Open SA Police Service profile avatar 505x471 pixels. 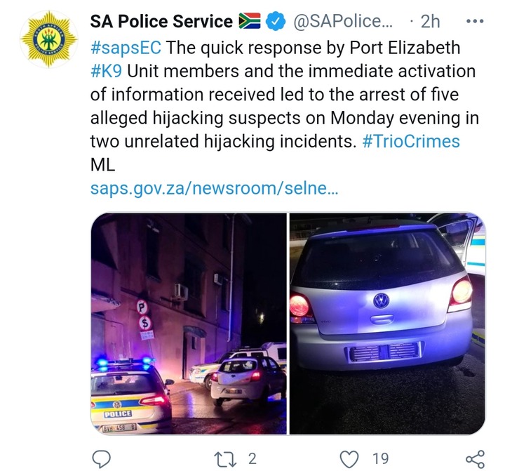tap(49, 39)
